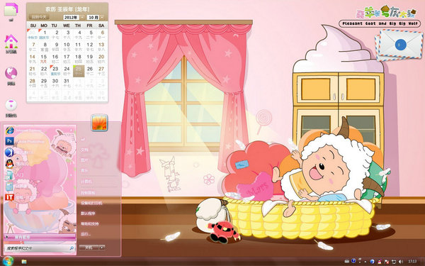The image size is (425, 266).
Task: Expand the 2012 year dropdown
Action: click(82, 17)
